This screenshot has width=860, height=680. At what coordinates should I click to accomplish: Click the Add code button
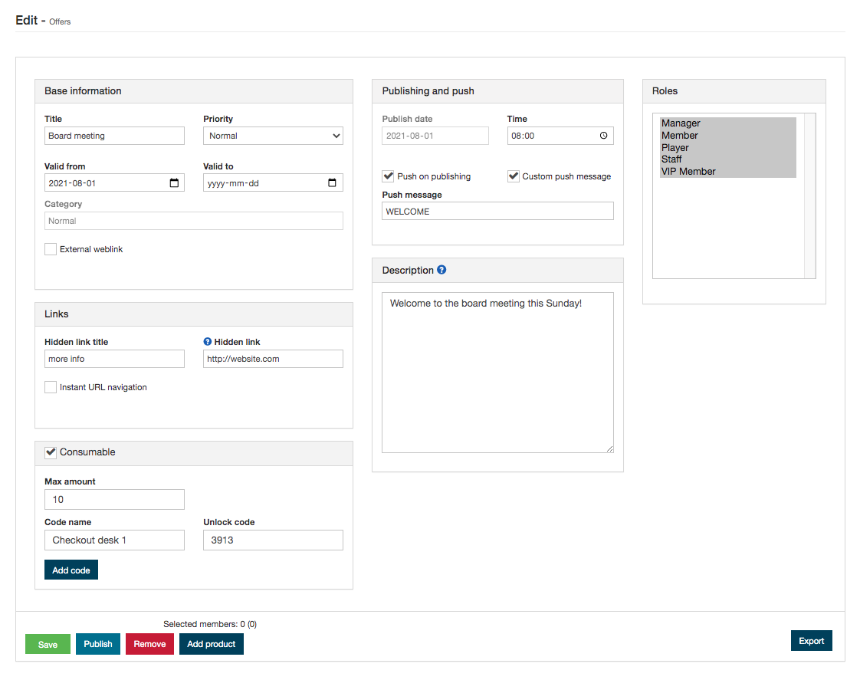[71, 570]
